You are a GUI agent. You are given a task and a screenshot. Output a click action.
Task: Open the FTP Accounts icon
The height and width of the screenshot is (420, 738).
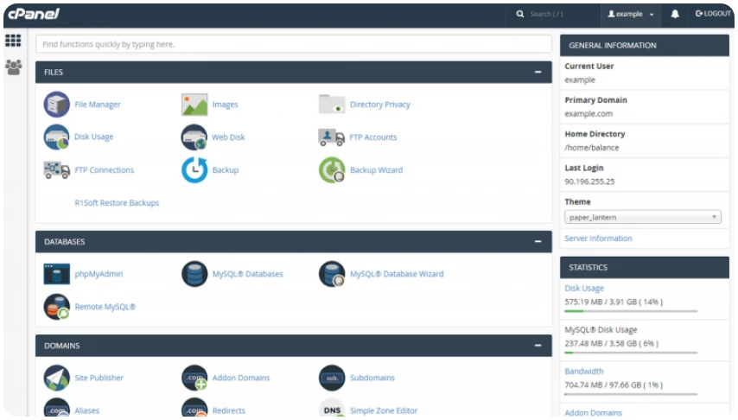(x=332, y=137)
